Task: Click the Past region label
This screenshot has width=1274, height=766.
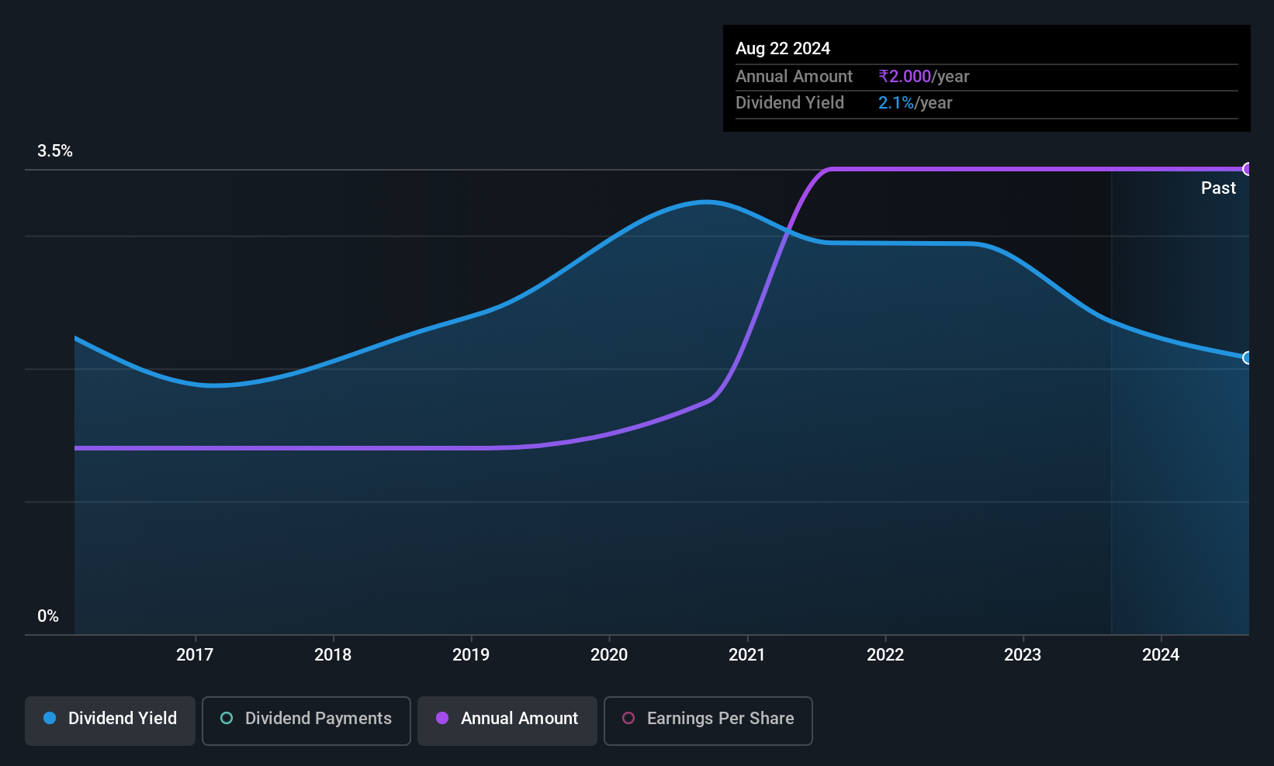Action: click(x=1218, y=188)
